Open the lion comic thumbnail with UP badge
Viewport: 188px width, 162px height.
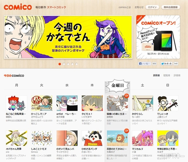click(x=118, y=138)
